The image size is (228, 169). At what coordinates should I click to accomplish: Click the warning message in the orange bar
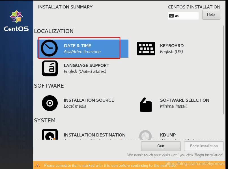(x=110, y=165)
